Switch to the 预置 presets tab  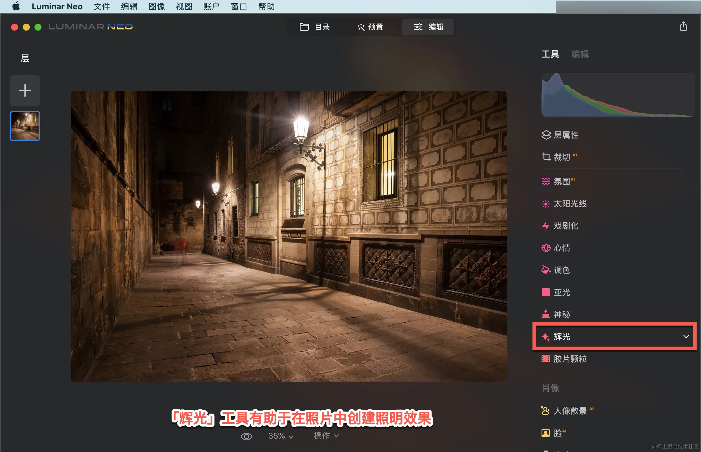tap(370, 27)
